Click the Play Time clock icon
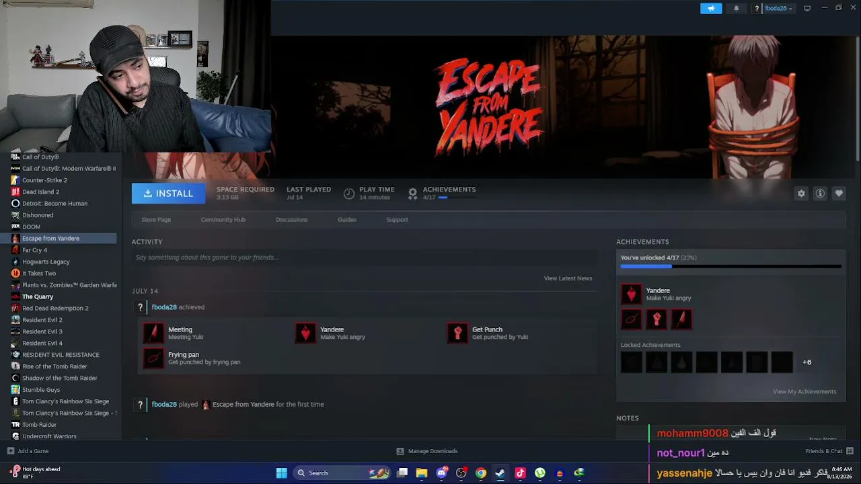This screenshot has width=861, height=484. click(348, 194)
